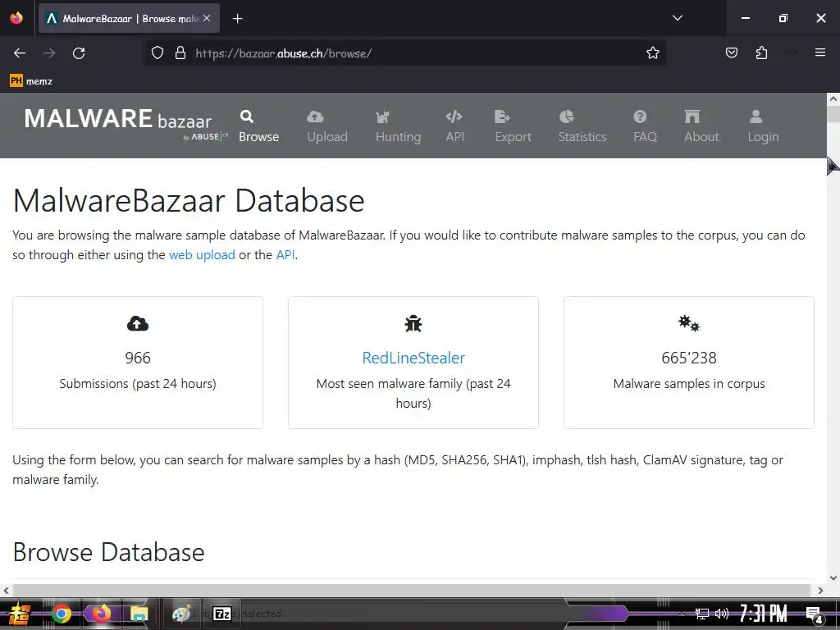Open the Statistics pie chart item
Image resolution: width=840 pixels, height=630 pixels.
582,126
